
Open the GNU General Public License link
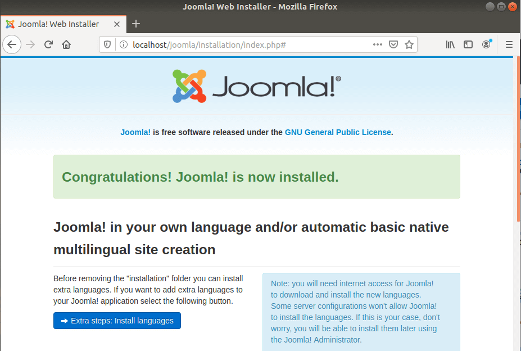[x=338, y=132]
